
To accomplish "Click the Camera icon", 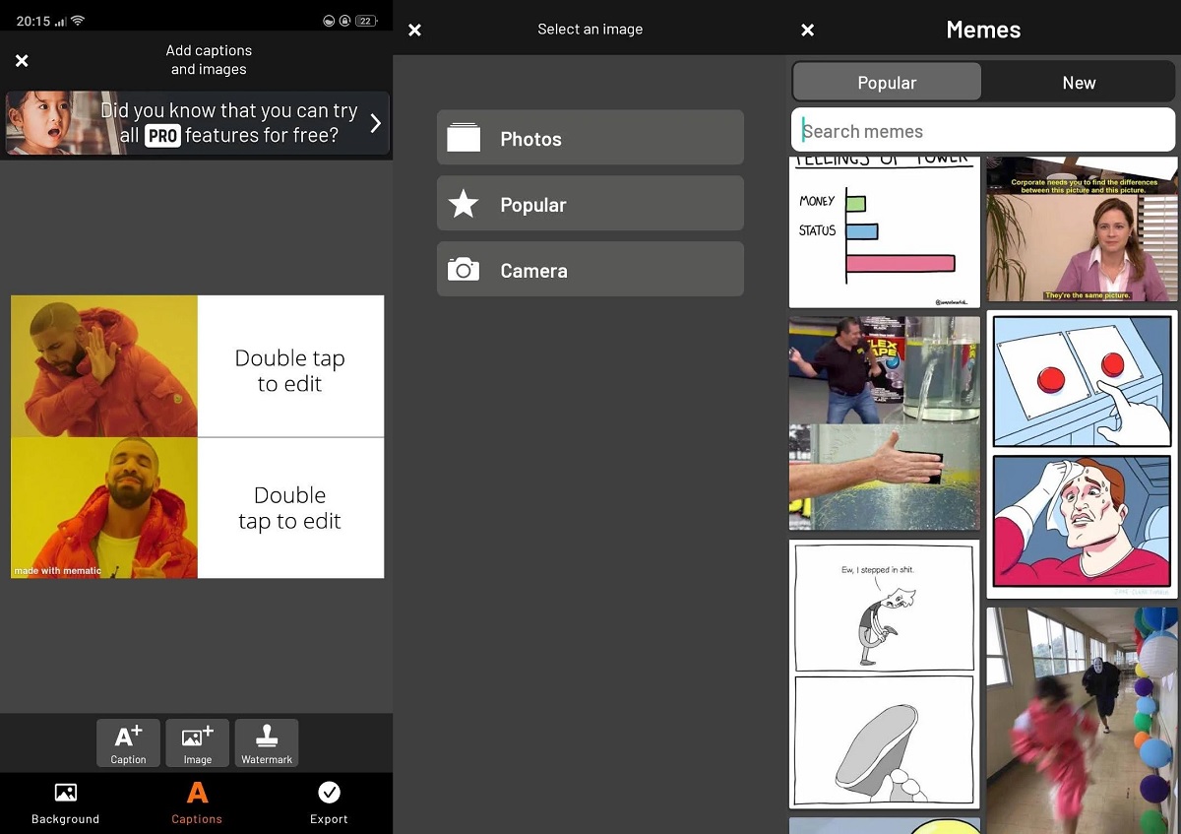I will point(464,269).
